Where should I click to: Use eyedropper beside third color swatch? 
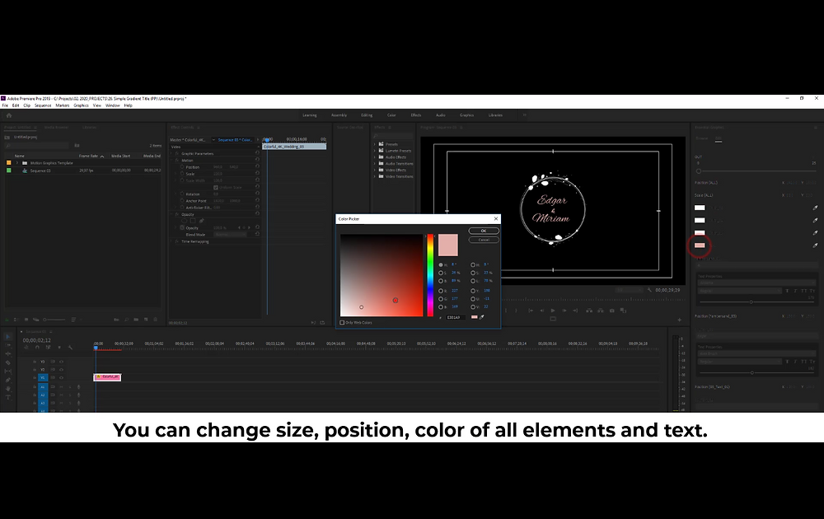(x=815, y=232)
